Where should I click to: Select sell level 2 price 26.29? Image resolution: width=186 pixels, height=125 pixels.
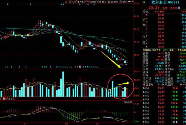161,26
